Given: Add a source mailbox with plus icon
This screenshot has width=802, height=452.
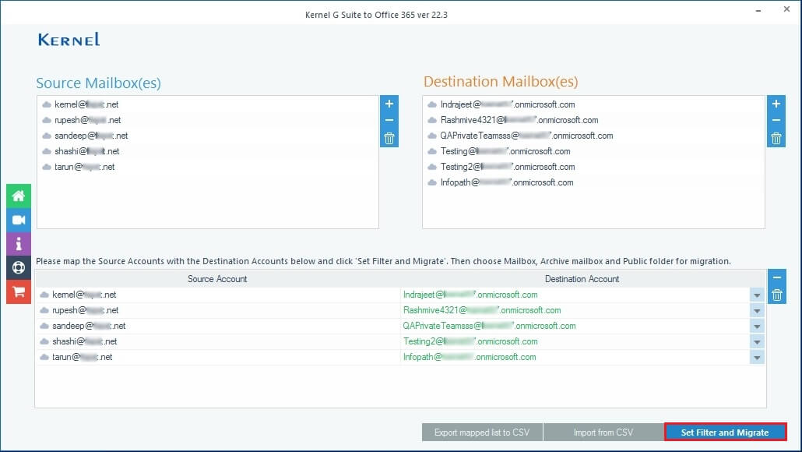Looking at the screenshot, I should click(x=389, y=104).
